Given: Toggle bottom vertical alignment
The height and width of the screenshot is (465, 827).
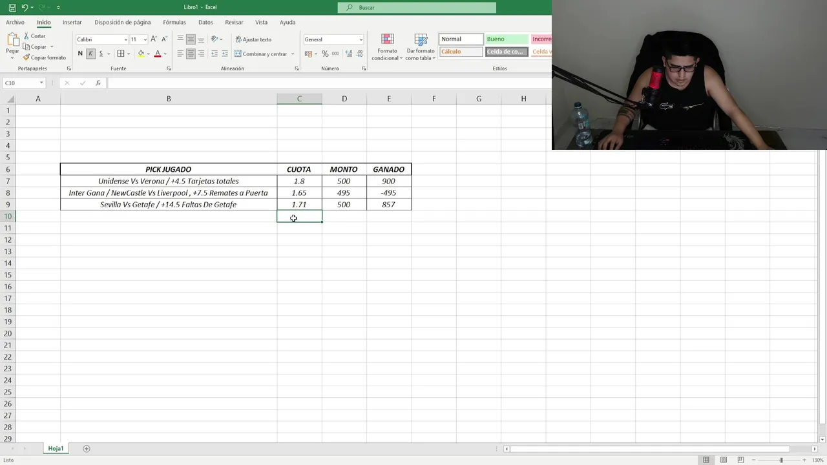Looking at the screenshot, I should tap(201, 39).
